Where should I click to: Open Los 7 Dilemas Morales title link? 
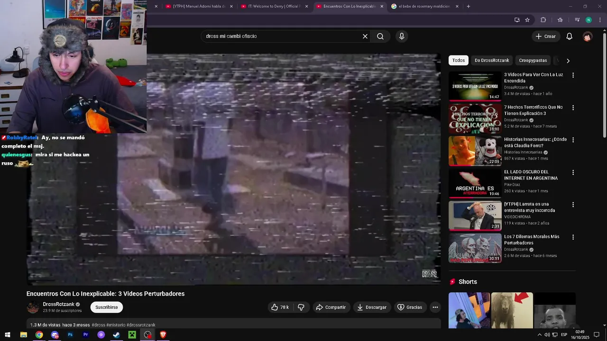coord(532,240)
